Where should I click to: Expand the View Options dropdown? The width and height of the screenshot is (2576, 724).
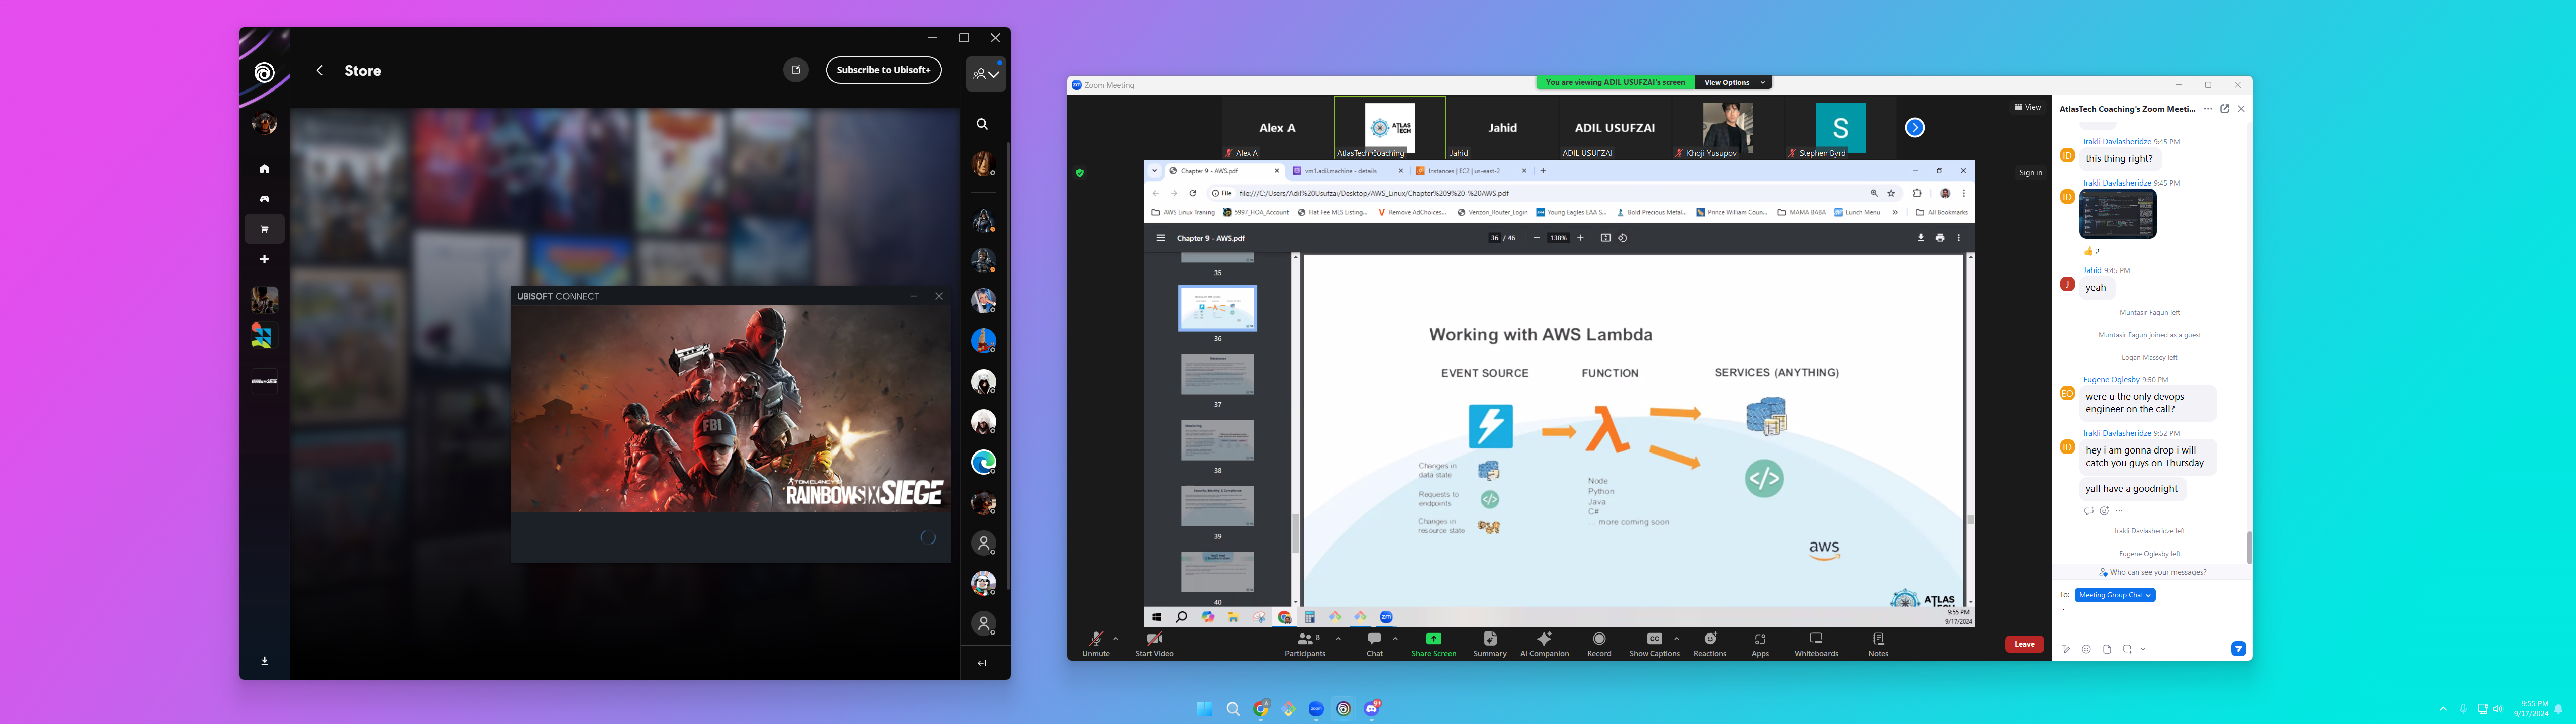(1735, 83)
